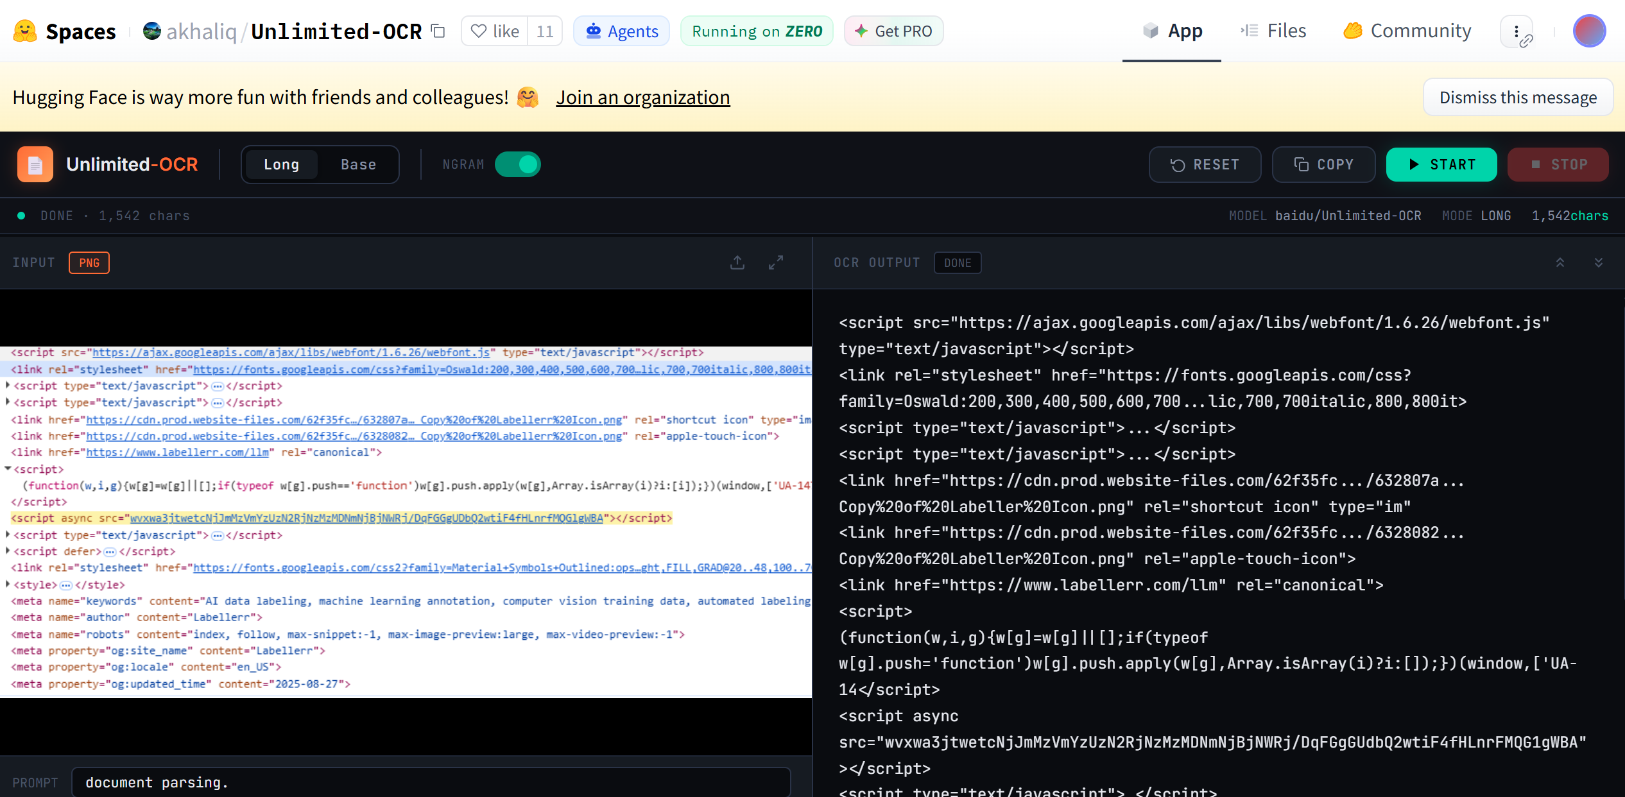Image resolution: width=1625 pixels, height=797 pixels.
Task: Select the Long mode
Action: pyautogui.click(x=281, y=164)
